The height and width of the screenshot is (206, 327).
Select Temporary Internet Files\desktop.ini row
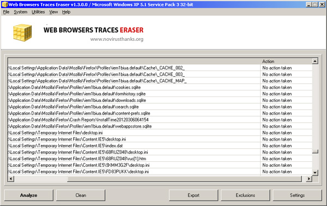tap(160, 133)
